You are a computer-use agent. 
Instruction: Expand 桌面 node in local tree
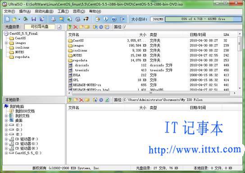(x=6, y=120)
